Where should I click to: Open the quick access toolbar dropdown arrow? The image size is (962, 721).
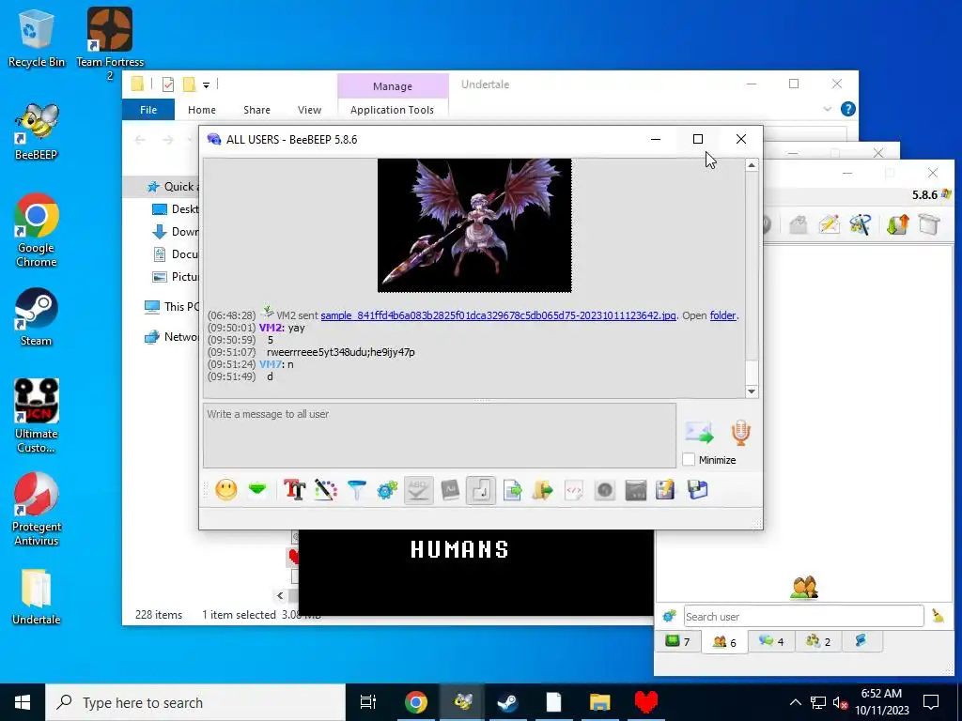[x=206, y=84]
